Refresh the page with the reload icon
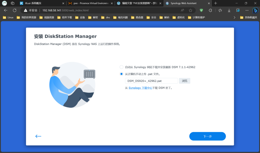The width and height of the screenshot is (260, 153). click(15, 10)
